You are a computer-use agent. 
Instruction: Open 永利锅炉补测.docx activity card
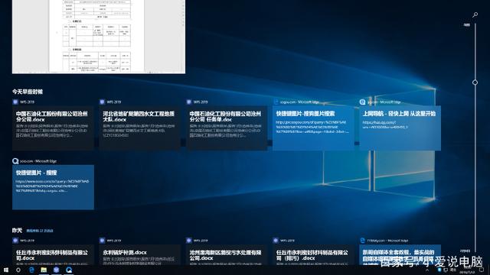pos(139,255)
